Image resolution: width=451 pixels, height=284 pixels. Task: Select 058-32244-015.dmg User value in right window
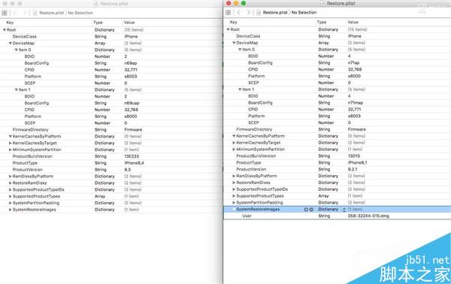[368, 216]
